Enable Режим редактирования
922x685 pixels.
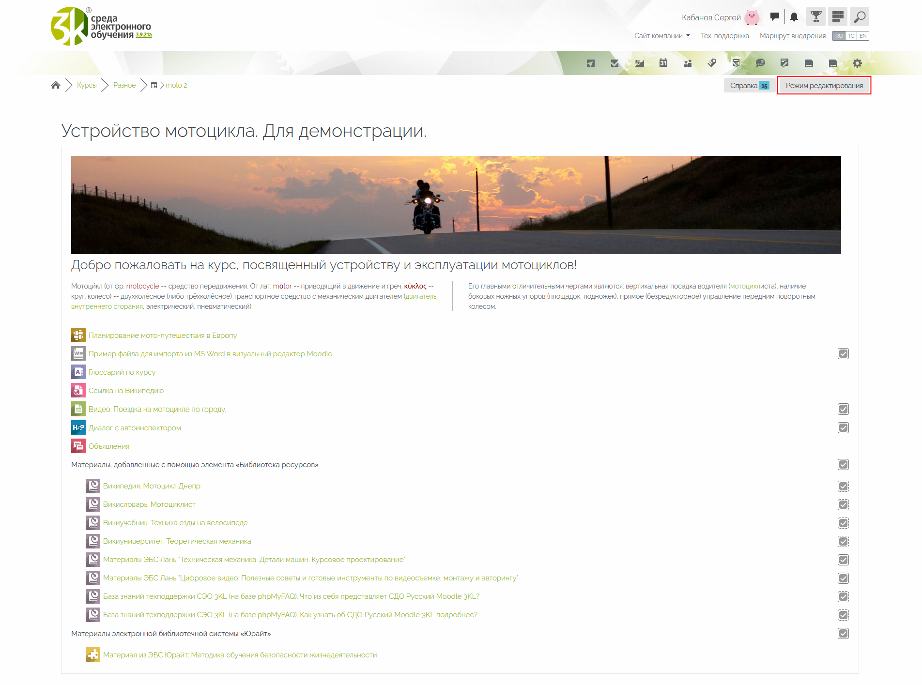coord(824,86)
